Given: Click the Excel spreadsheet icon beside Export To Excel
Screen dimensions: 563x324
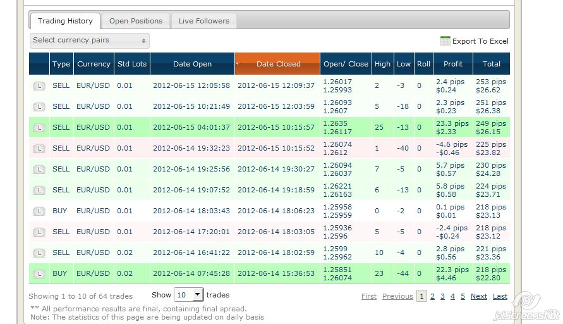Looking at the screenshot, I should point(445,41).
